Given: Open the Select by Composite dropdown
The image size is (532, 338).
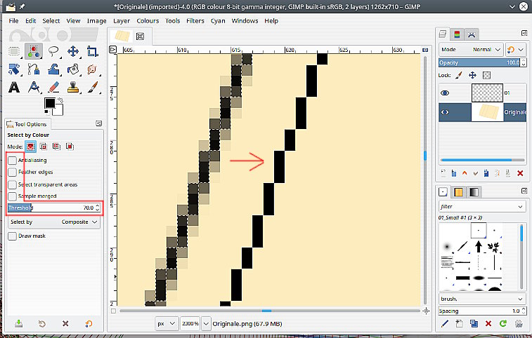Looking at the screenshot, I should tap(54, 222).
